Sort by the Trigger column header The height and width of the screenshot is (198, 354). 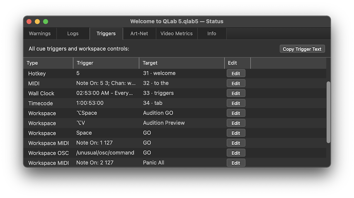pos(106,63)
